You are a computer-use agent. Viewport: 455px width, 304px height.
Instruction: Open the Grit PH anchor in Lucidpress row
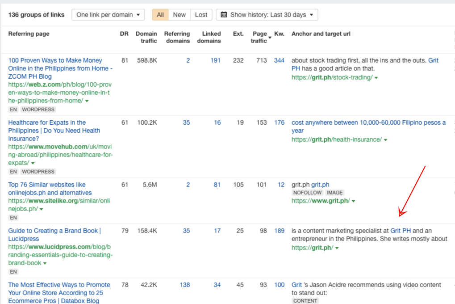(401, 231)
